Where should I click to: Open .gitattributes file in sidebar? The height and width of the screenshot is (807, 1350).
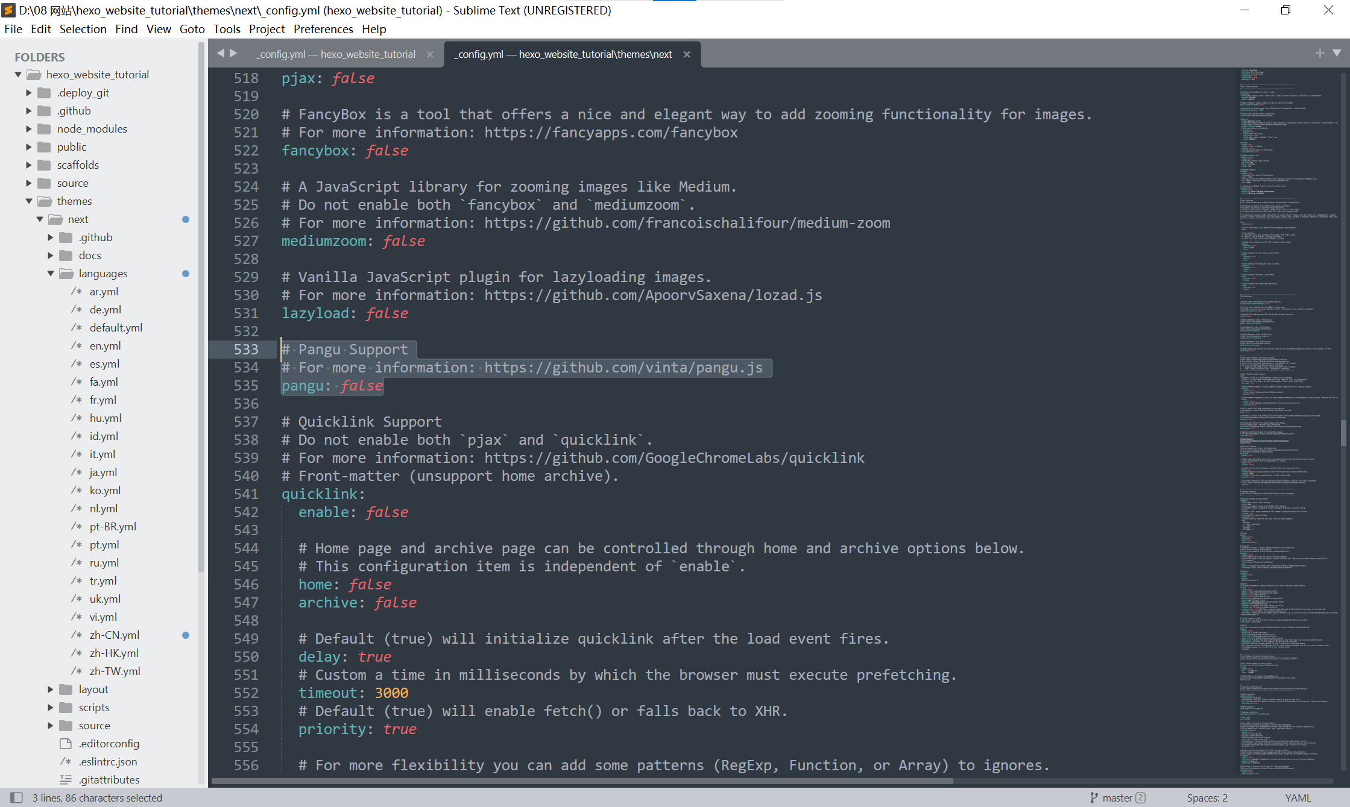pyautogui.click(x=109, y=779)
